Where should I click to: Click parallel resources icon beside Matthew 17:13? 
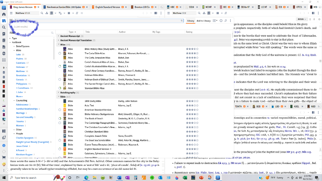click(x=47, y=13)
